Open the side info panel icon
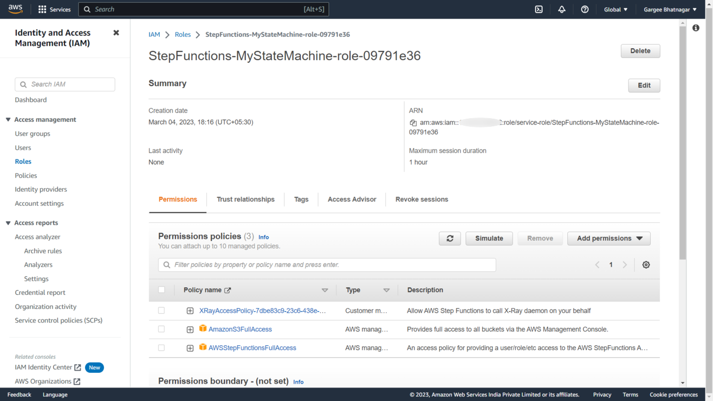The height and width of the screenshot is (401, 713). [x=696, y=28]
